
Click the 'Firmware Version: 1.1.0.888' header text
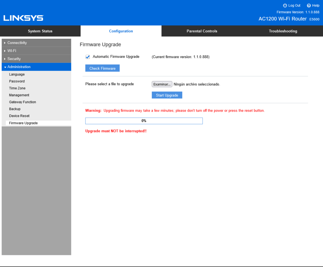click(298, 12)
